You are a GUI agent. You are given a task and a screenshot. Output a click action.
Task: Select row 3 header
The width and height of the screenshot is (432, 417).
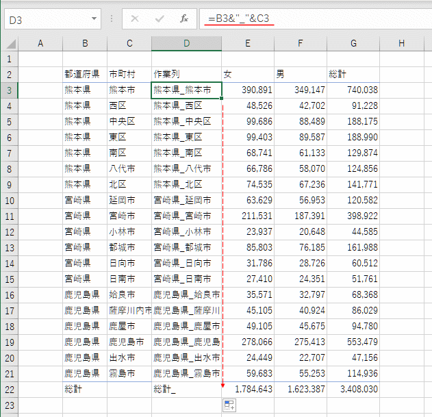click(x=10, y=90)
